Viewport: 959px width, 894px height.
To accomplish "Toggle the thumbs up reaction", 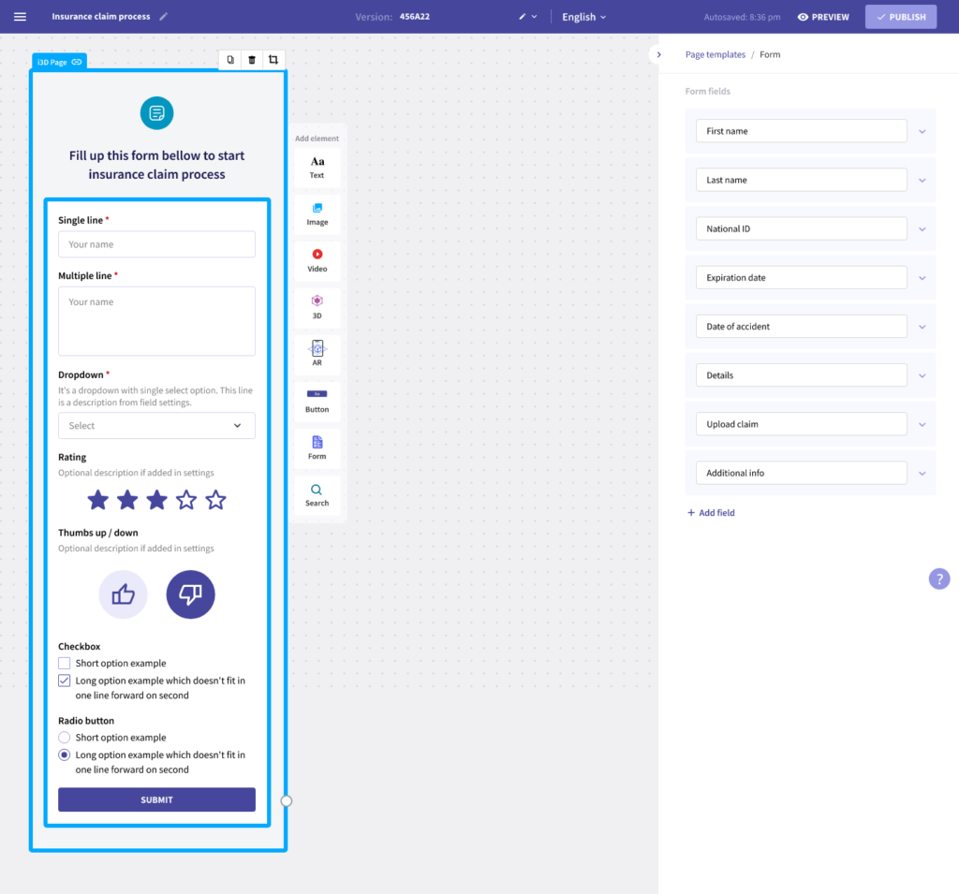I will click(123, 594).
